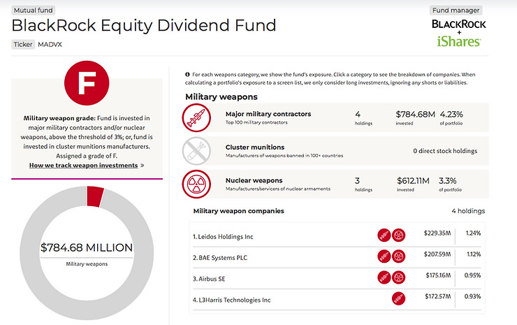The height and width of the screenshot is (325, 517).
Task: Click L3Harris Technologies military contractor icon
Action: tap(399, 298)
